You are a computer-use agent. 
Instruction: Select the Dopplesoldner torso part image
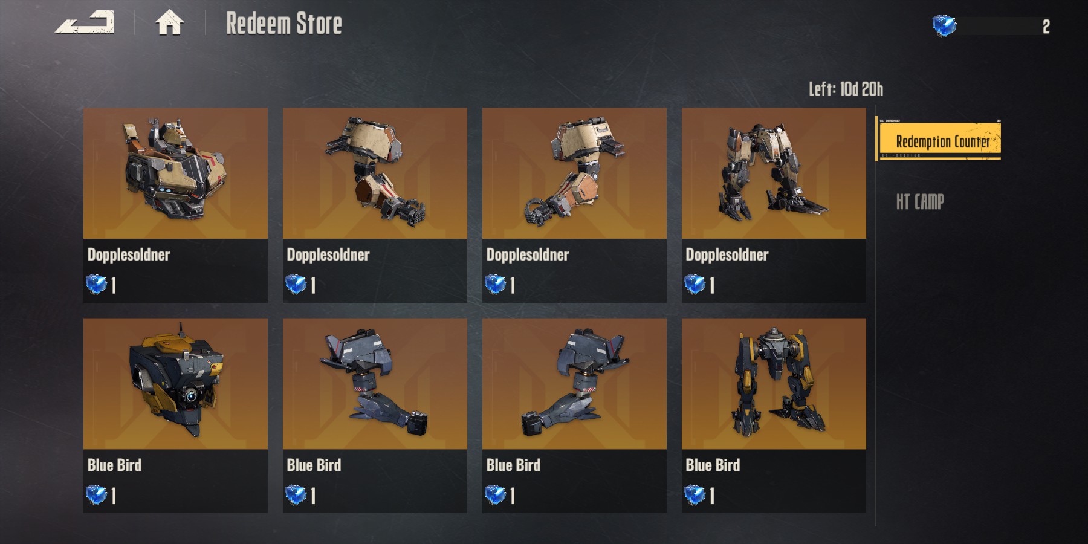(x=175, y=173)
